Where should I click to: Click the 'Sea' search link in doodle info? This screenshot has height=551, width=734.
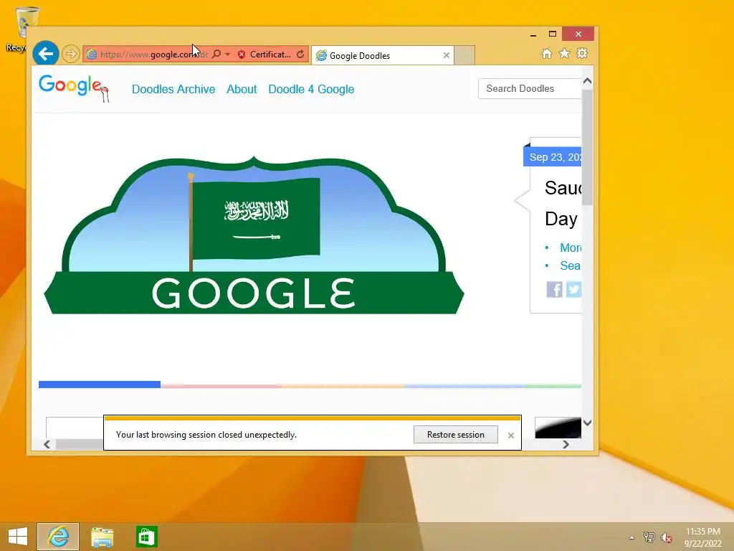(570, 265)
